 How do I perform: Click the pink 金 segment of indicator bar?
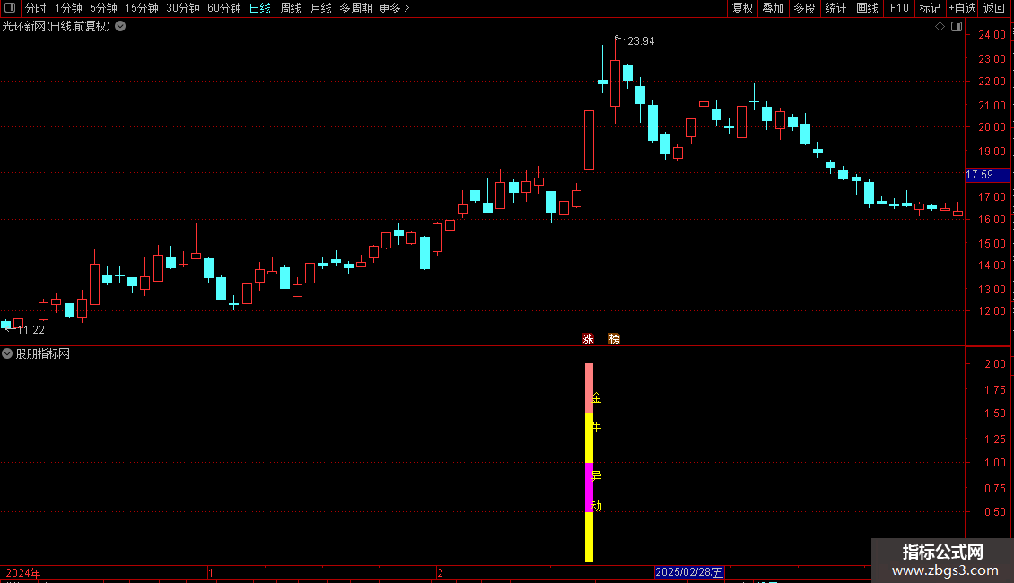(590, 388)
